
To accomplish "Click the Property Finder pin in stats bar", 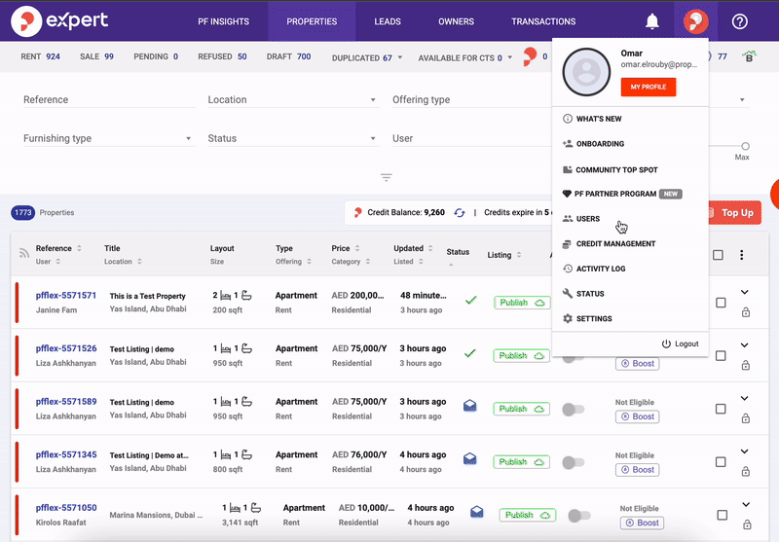I will 530,56.
